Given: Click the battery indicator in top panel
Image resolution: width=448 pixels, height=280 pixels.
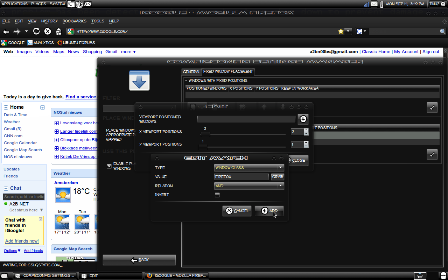Looking at the screenshot, I should (381, 4).
